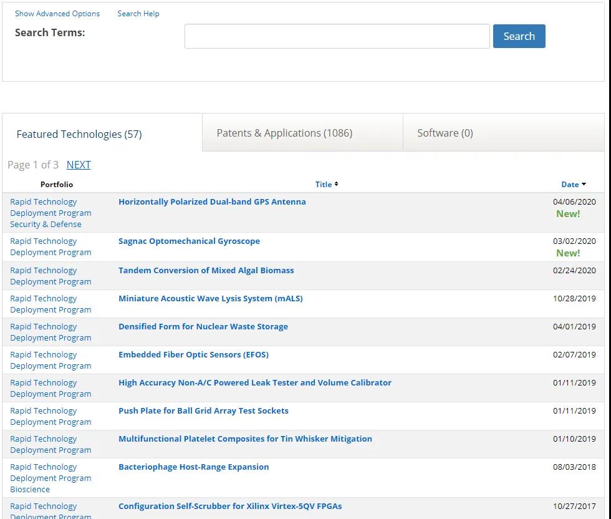Select the Featured Technologies tab
The height and width of the screenshot is (519, 611).
(x=79, y=134)
